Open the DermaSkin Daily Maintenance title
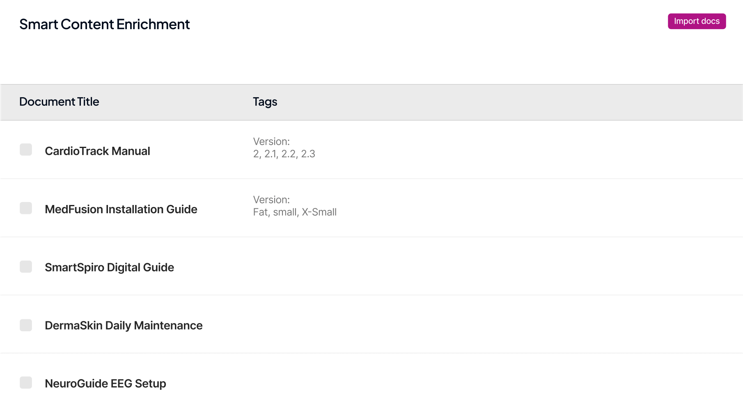The width and height of the screenshot is (743, 412). click(x=124, y=326)
